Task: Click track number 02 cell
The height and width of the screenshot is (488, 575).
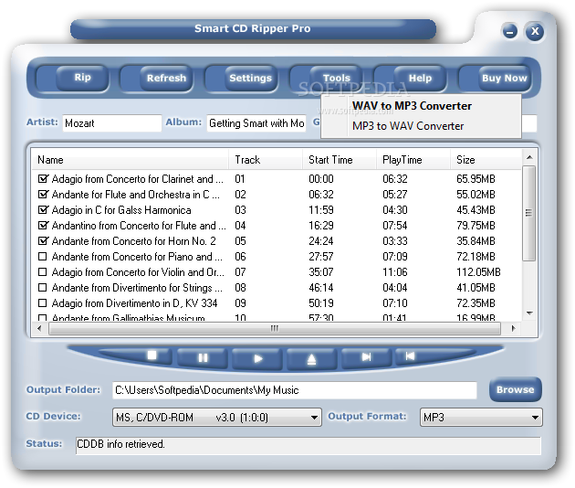Action: pos(240,195)
